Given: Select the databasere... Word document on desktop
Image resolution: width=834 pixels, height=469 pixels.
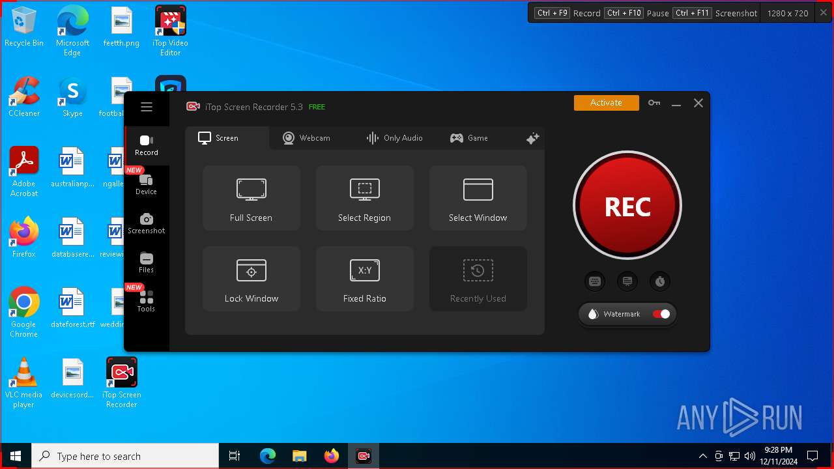Looking at the screenshot, I should 72,238.
